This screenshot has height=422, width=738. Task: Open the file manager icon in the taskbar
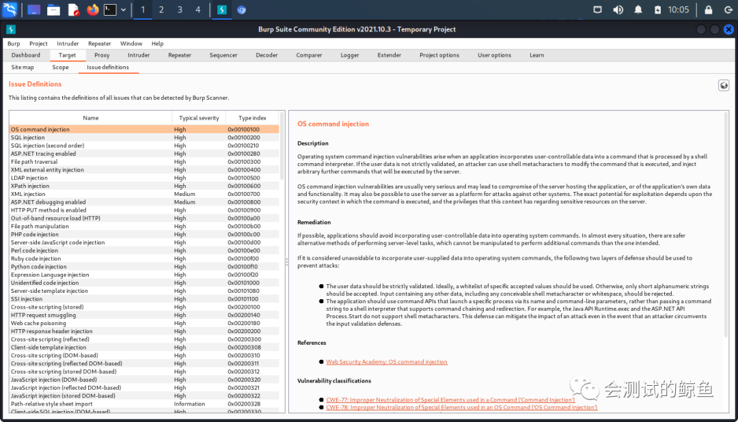point(53,10)
